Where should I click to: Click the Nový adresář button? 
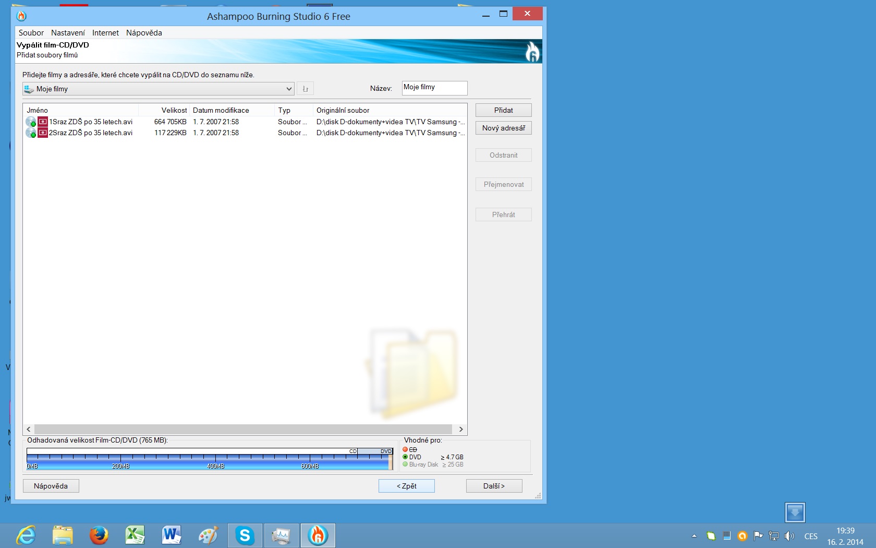coord(504,128)
